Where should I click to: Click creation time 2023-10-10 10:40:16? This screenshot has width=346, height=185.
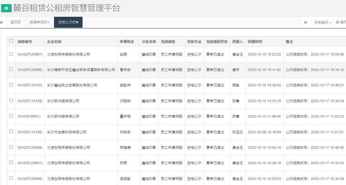pyautogui.click(x=264, y=147)
